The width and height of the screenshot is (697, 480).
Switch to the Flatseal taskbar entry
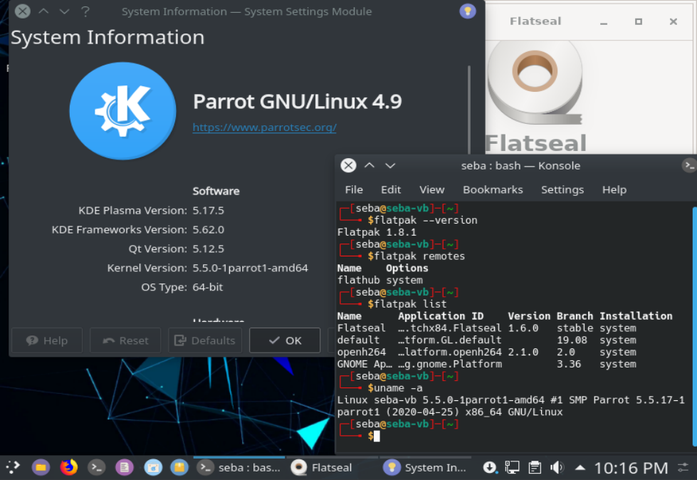(331, 467)
